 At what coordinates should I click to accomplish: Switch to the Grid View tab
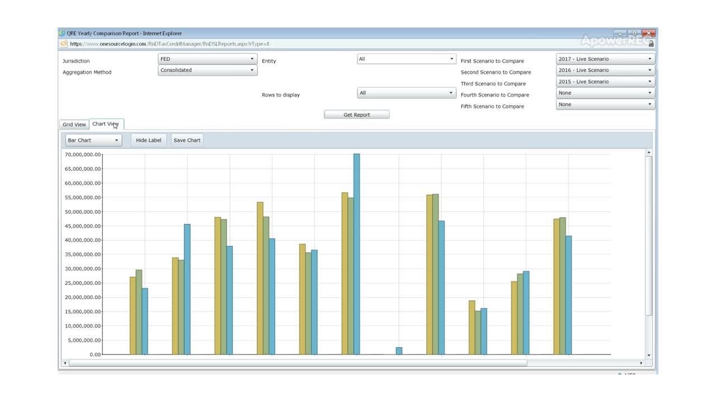(74, 125)
